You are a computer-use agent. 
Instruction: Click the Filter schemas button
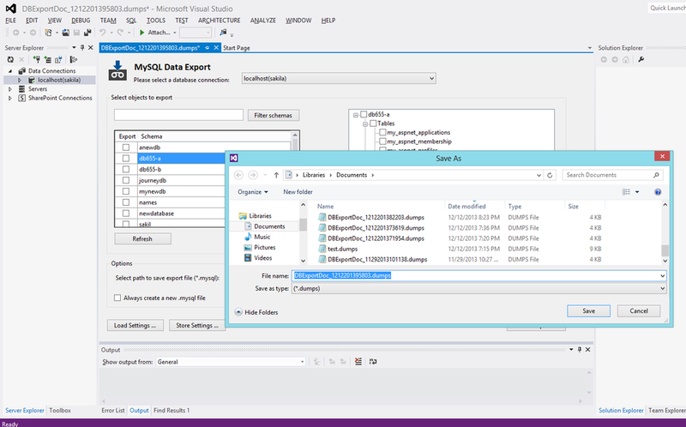pos(273,116)
